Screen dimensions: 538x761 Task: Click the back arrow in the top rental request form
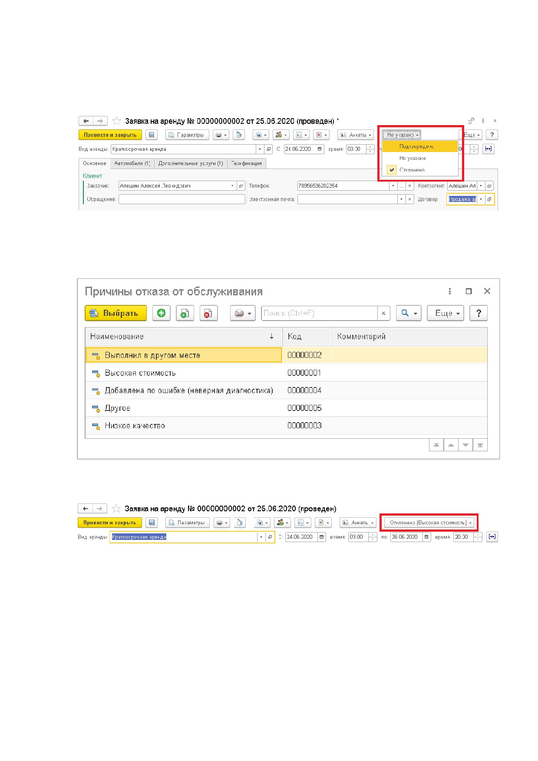(86, 121)
